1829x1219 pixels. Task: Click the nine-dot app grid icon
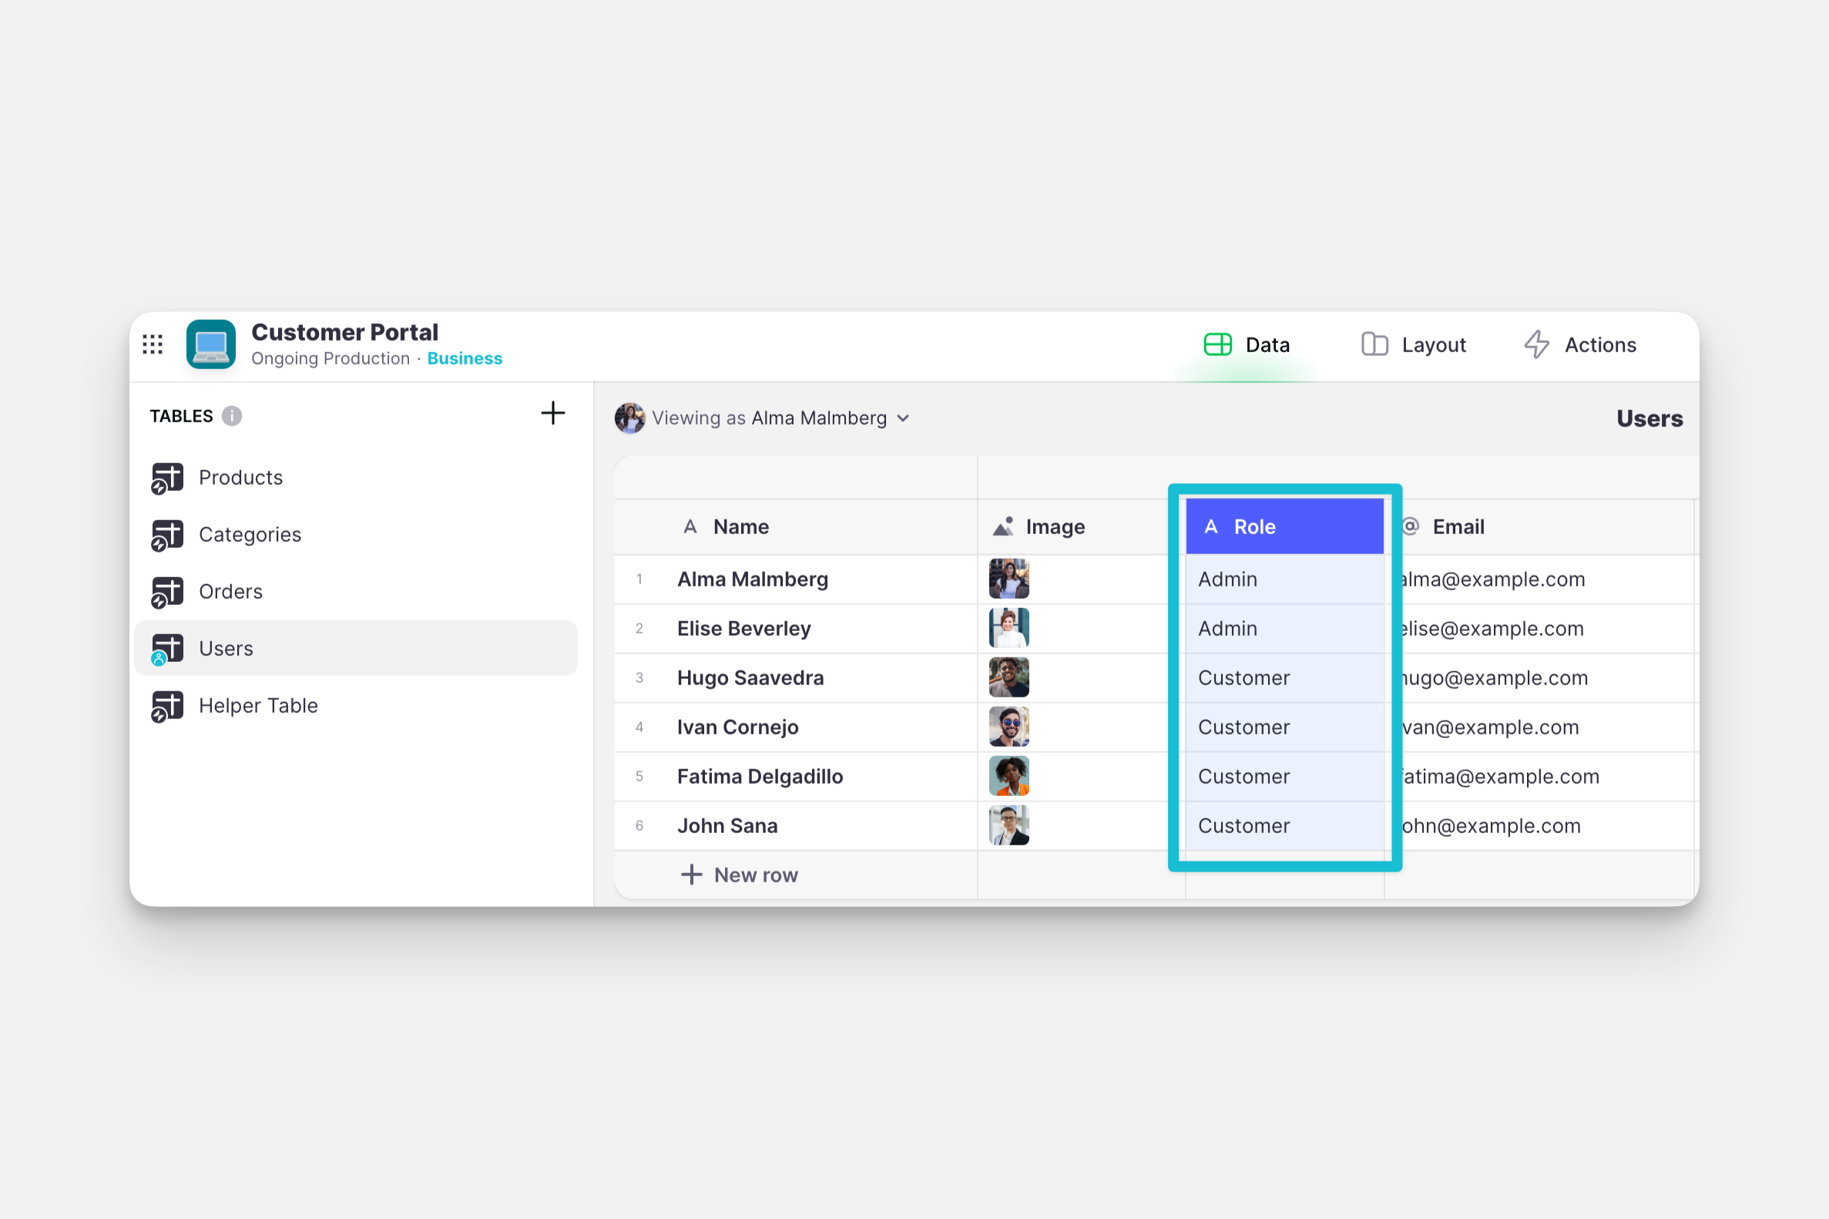tap(153, 344)
